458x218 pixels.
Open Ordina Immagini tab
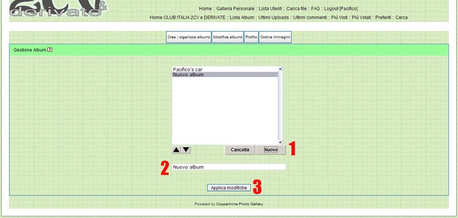pyautogui.click(x=275, y=37)
